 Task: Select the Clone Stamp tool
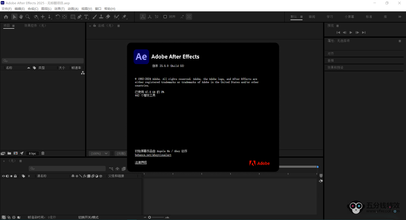point(101,17)
